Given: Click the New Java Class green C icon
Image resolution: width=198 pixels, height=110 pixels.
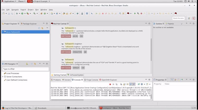Looking at the screenshot, I should point(45,13).
